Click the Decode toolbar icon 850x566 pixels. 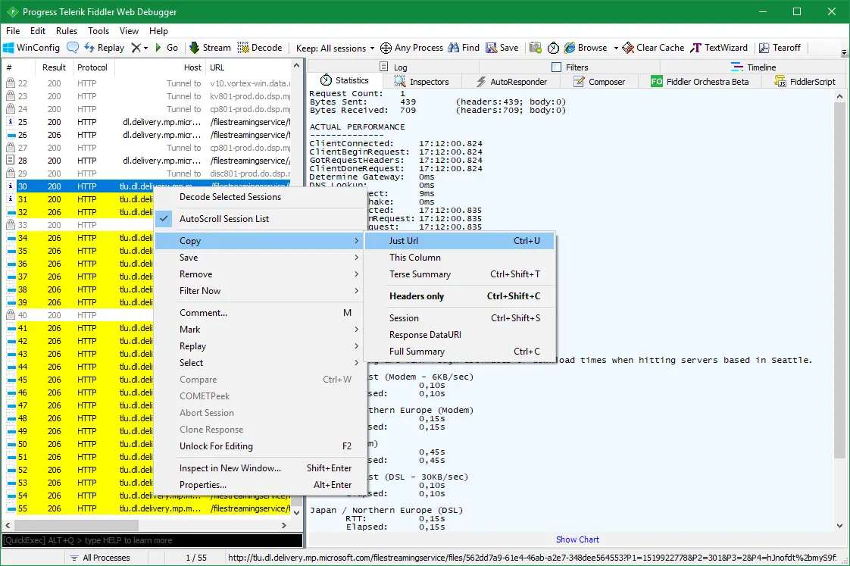pyautogui.click(x=243, y=48)
